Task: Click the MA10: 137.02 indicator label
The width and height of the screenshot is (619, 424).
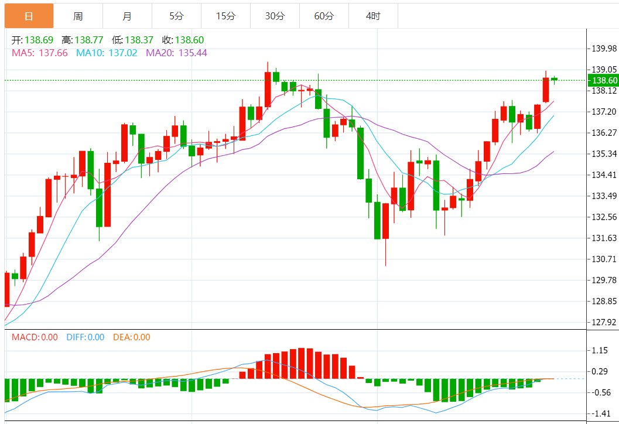Action: point(107,53)
